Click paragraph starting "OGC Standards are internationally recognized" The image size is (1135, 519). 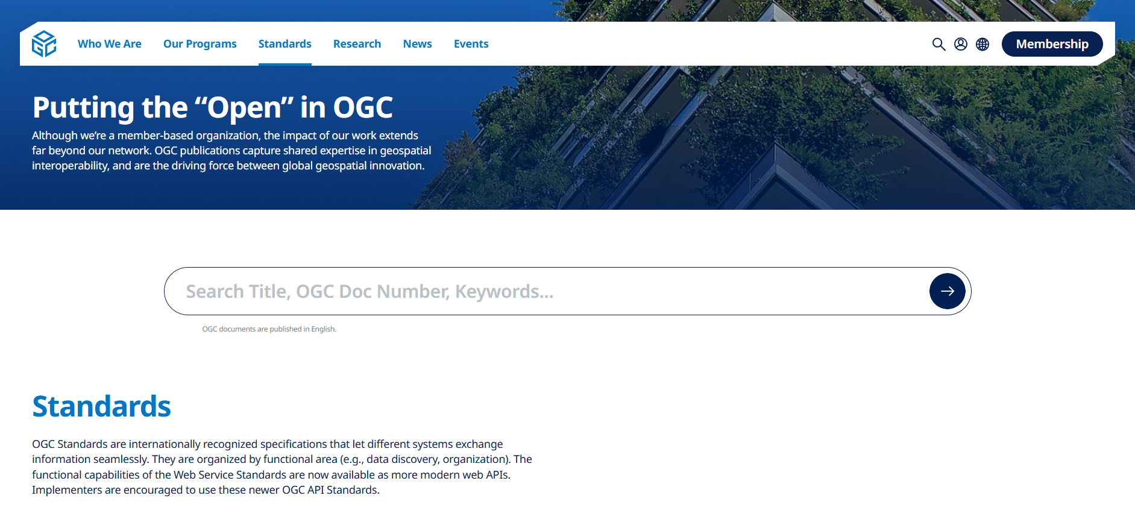[282, 467]
